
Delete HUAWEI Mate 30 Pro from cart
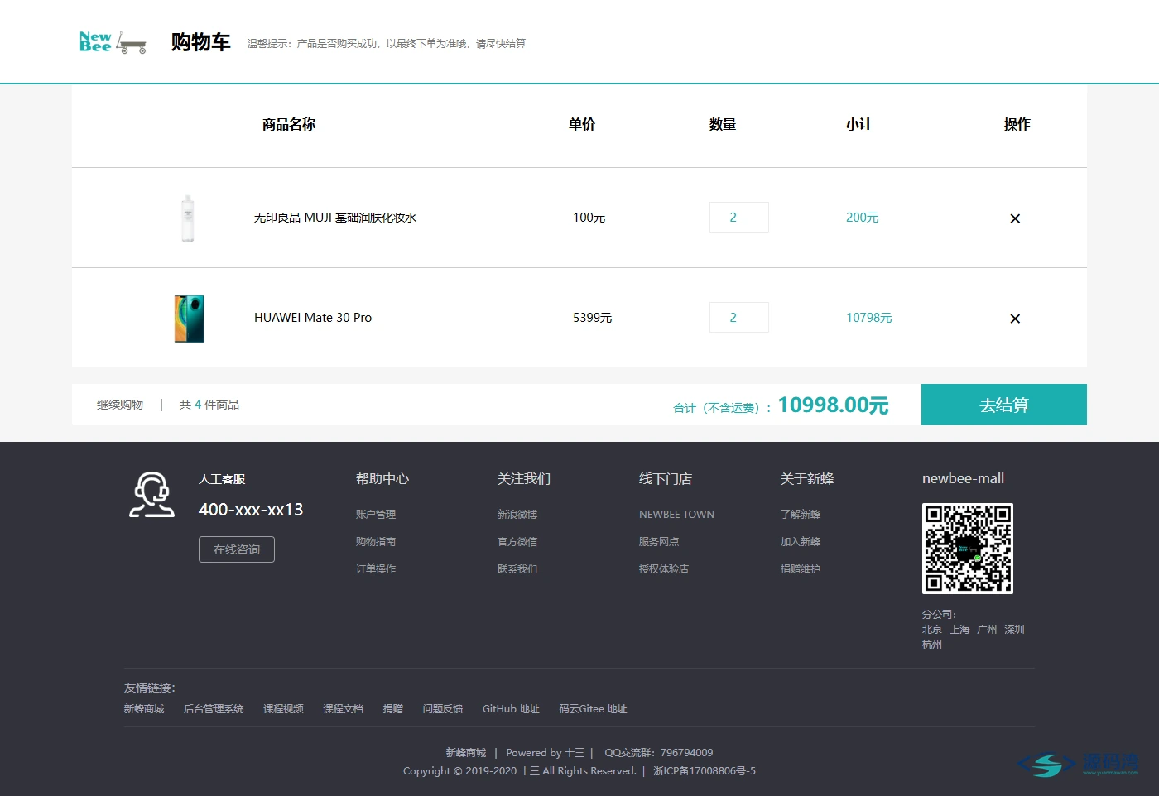(x=1015, y=319)
